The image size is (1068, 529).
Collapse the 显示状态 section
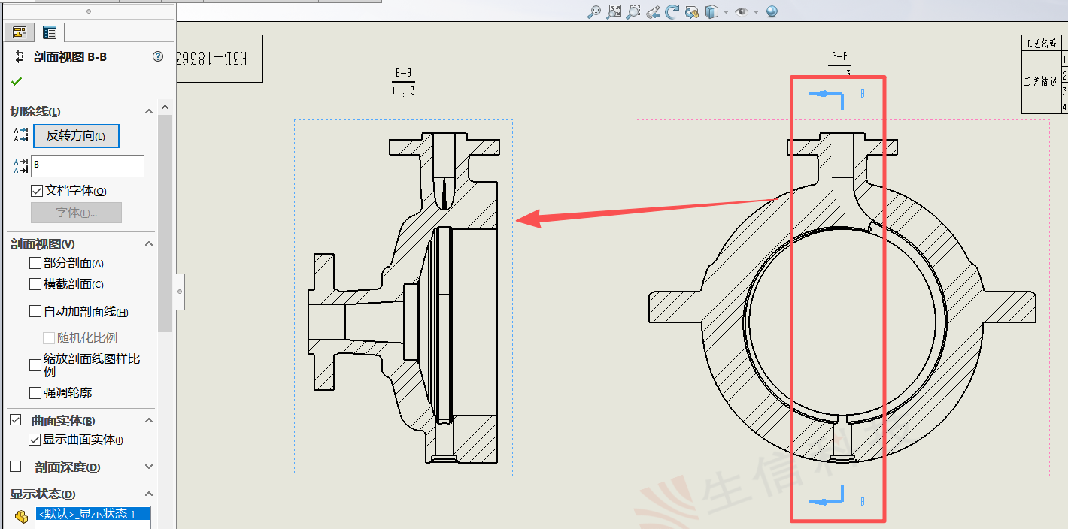click(x=148, y=494)
